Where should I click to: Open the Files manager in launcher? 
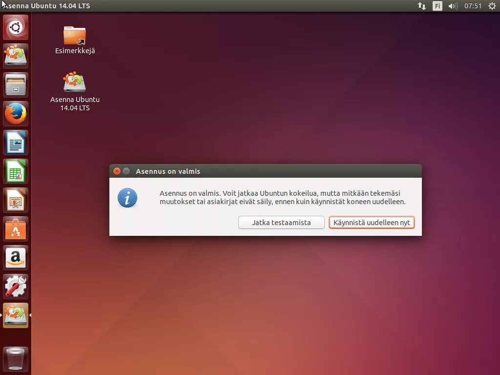(x=15, y=85)
